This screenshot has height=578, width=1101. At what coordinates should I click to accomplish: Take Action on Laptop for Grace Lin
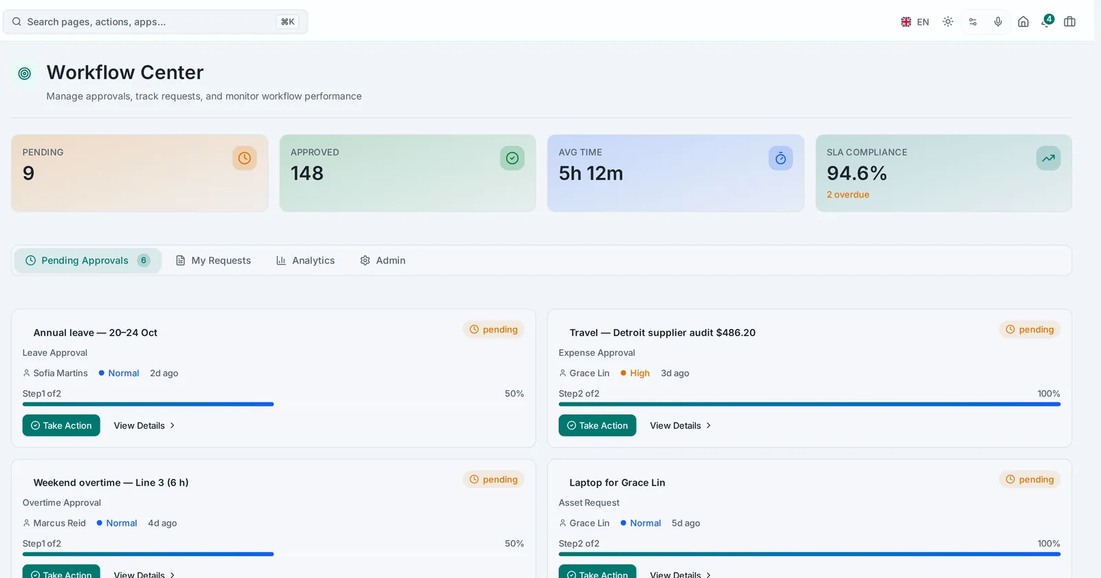tap(597, 571)
